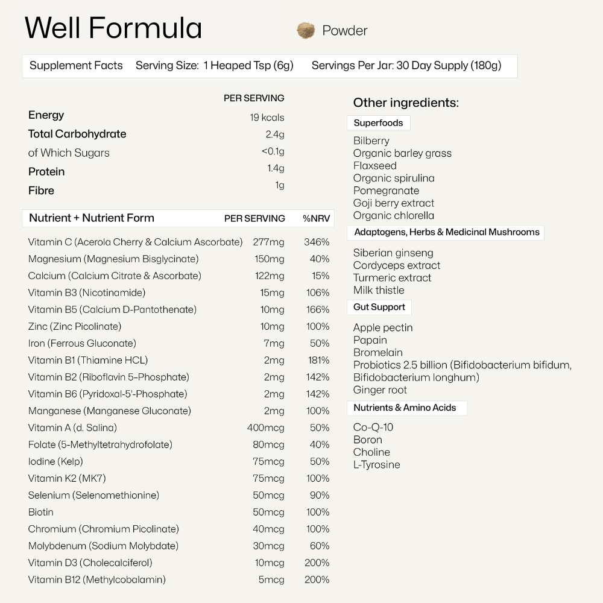
Task: Select Adaptogens, Herbs & Medicinal Mushrooms tag
Action: 446,232
